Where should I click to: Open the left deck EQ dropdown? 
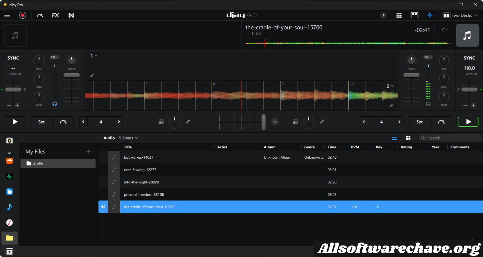pyautogui.click(x=55, y=57)
